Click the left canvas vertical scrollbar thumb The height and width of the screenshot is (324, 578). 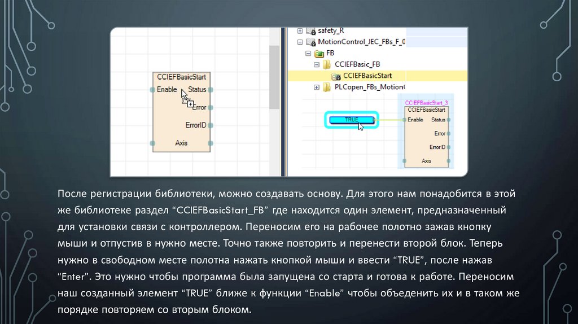pyautogui.click(x=274, y=76)
